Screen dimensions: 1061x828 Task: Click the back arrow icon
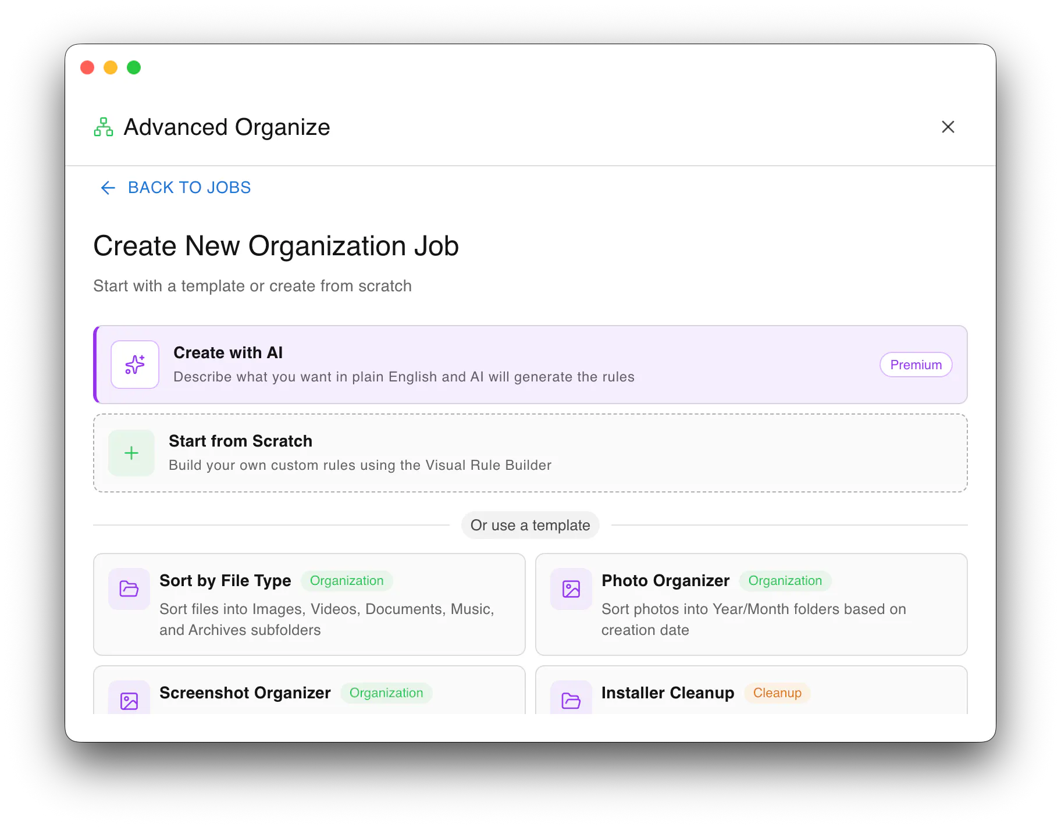tap(108, 188)
